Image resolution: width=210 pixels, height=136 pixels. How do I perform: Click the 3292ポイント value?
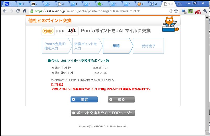click(x=101, y=68)
